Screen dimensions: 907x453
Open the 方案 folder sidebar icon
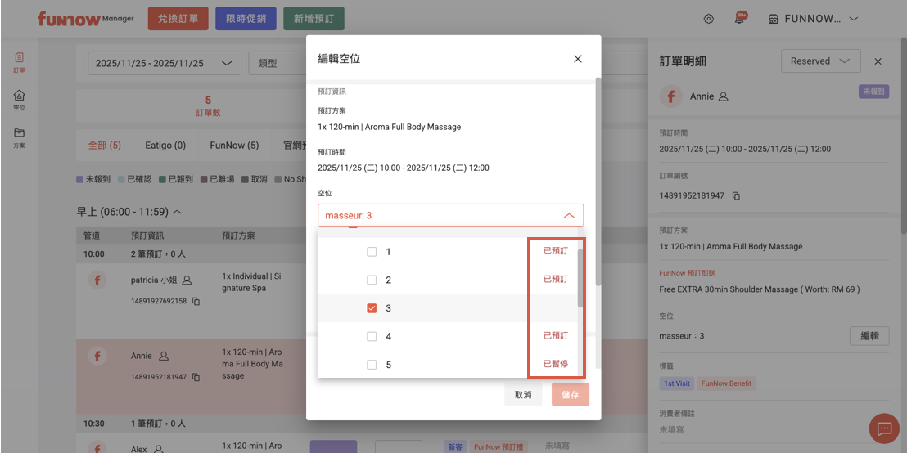click(x=19, y=137)
